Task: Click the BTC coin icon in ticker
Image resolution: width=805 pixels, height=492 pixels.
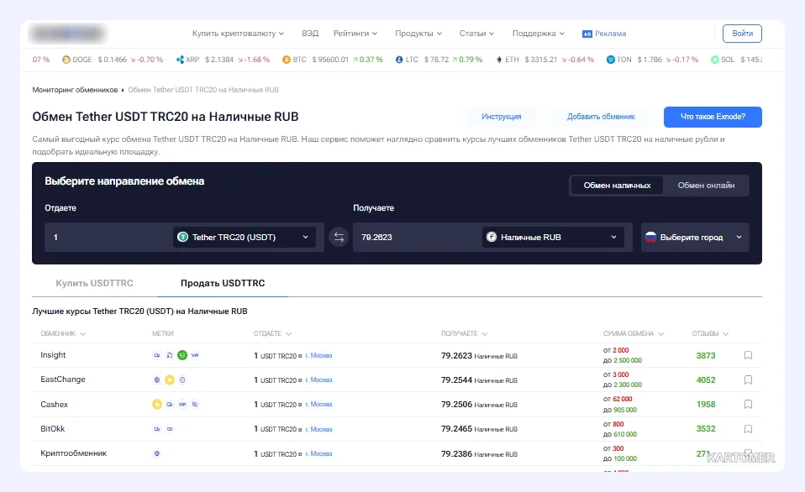Action: coord(286,60)
